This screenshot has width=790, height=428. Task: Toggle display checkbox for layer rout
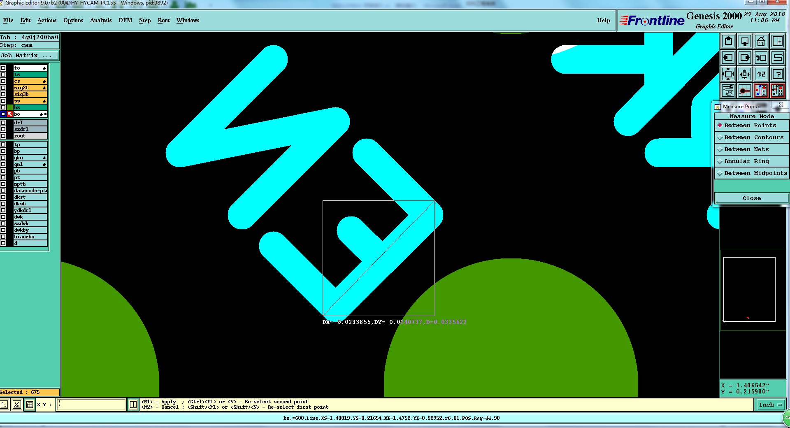[3, 136]
